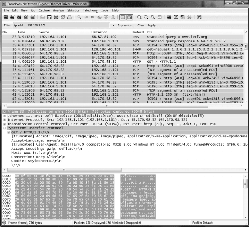Reset zoom to normal size

[153, 17]
